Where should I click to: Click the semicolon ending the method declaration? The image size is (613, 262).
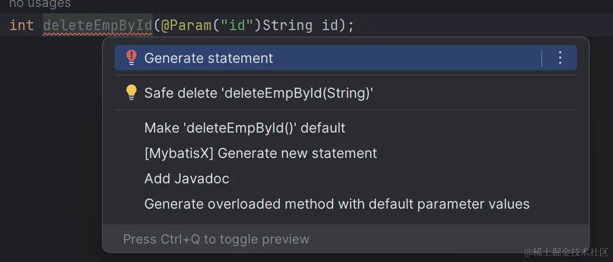click(351, 25)
